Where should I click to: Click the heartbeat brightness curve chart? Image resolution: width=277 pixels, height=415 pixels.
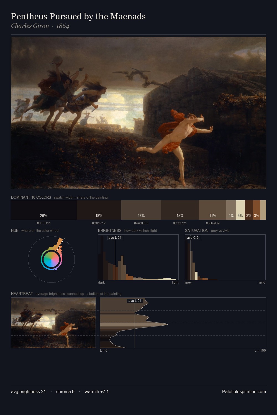[183, 323]
